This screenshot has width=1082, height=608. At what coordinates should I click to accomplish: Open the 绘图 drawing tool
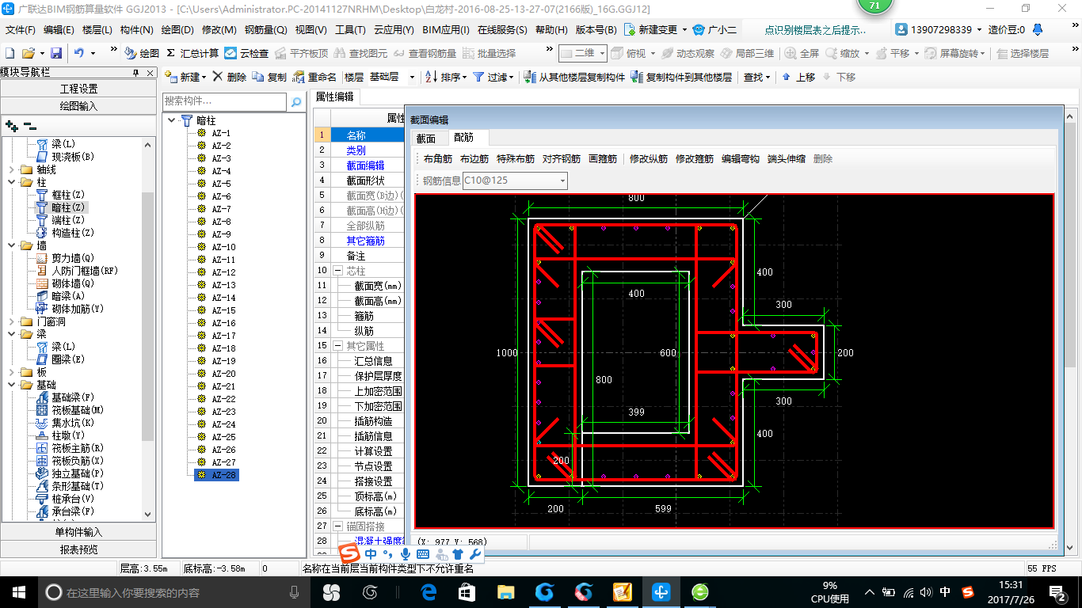pyautogui.click(x=142, y=53)
